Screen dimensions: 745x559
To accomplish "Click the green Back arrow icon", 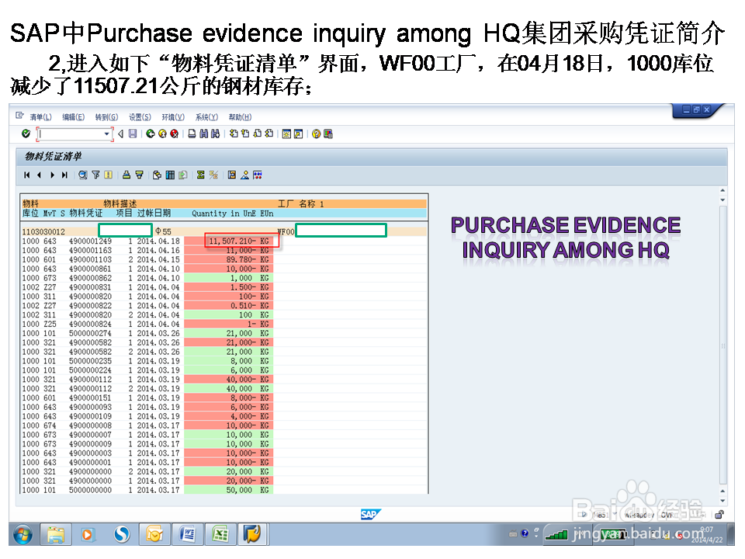I will click(x=150, y=134).
